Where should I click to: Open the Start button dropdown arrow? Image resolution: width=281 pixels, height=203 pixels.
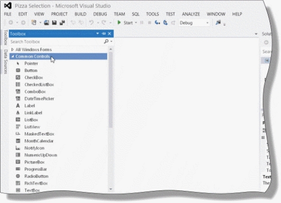coord(136,23)
